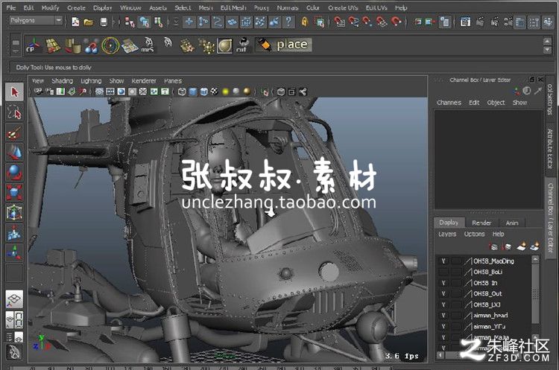Select the Paint Selection tool in toolbox
Screen dimensions: 559x370
pos(15,133)
